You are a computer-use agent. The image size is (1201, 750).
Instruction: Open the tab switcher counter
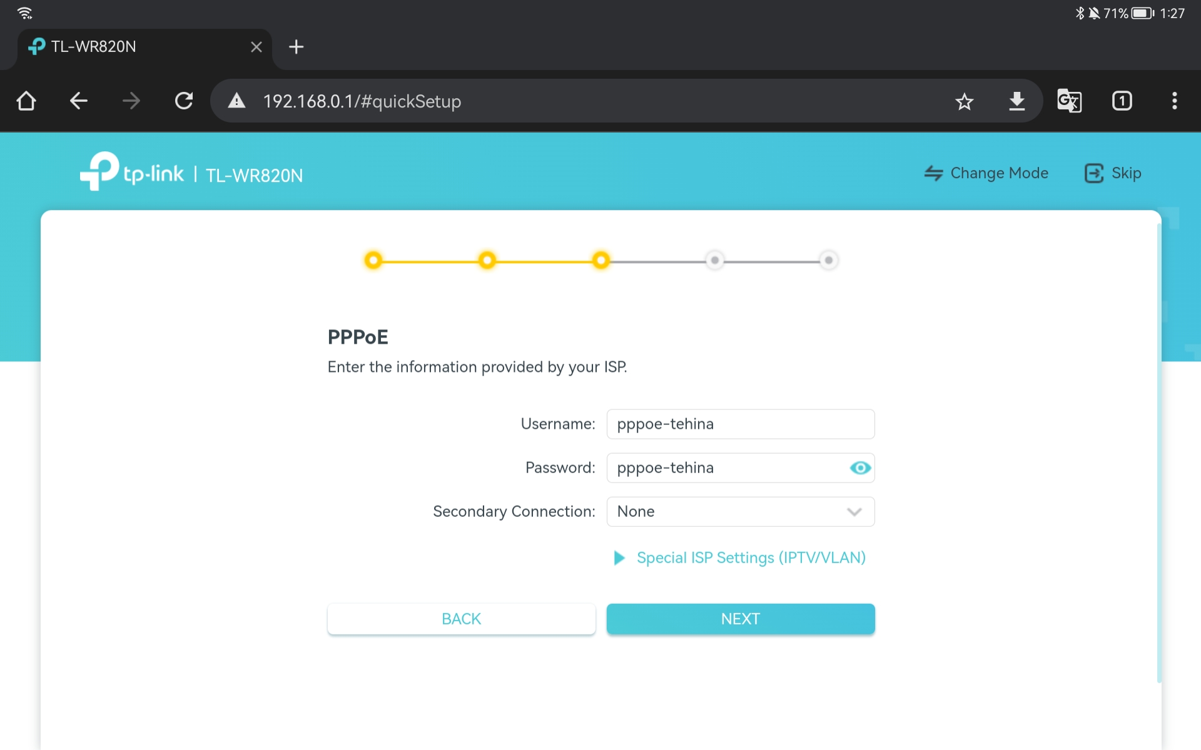pyautogui.click(x=1122, y=101)
